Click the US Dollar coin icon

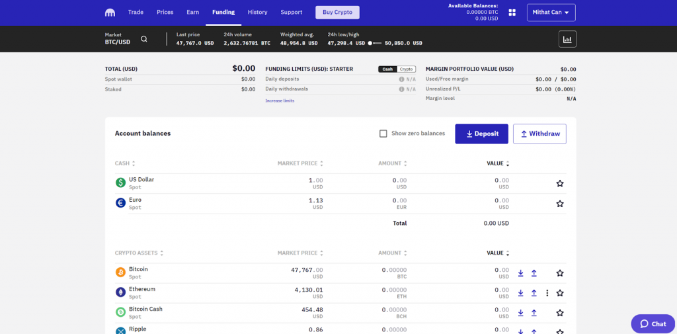pyautogui.click(x=120, y=183)
